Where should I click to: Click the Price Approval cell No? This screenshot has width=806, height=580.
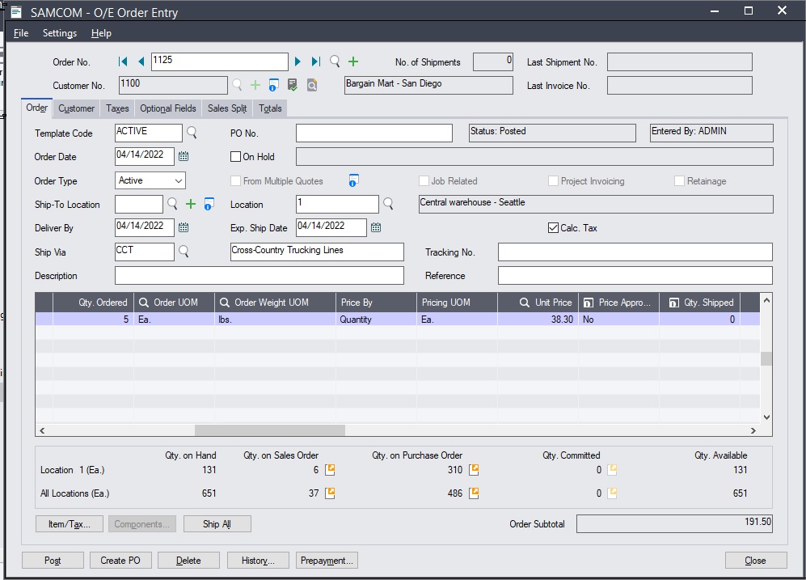(x=619, y=320)
